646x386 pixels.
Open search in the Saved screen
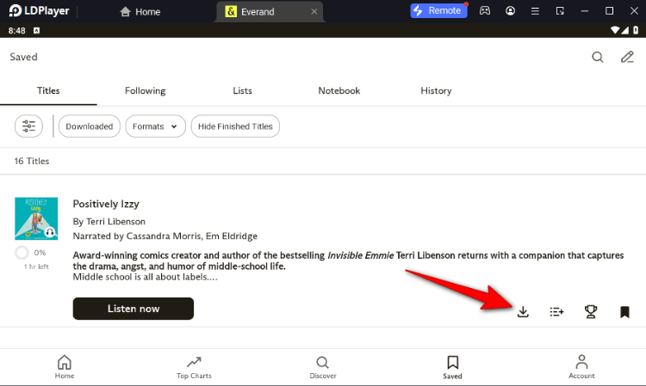(x=598, y=57)
